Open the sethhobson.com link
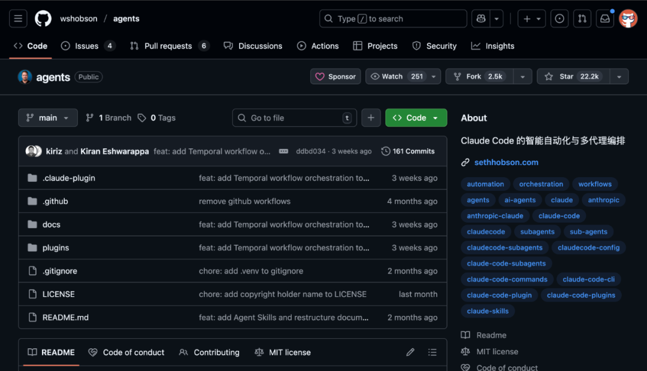The height and width of the screenshot is (371, 647). [506, 162]
